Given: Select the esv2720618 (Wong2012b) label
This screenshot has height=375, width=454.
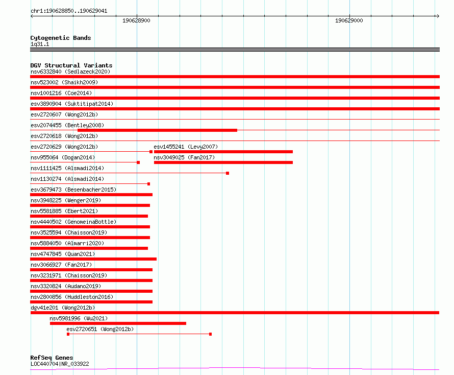Looking at the screenshot, I should 64,136.
